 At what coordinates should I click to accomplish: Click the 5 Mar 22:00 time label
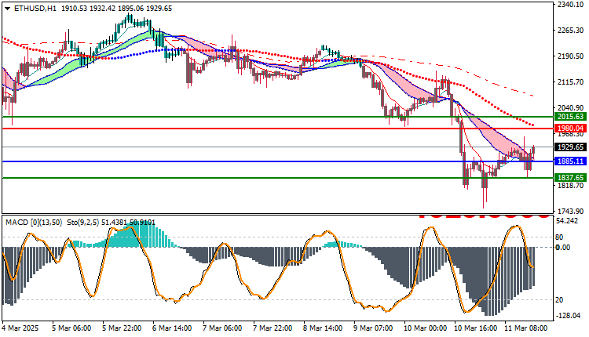tap(122, 328)
